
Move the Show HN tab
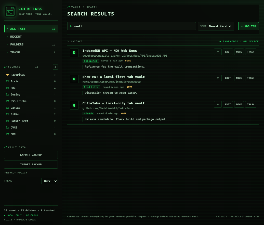pyautogui.click(x=239, y=78)
